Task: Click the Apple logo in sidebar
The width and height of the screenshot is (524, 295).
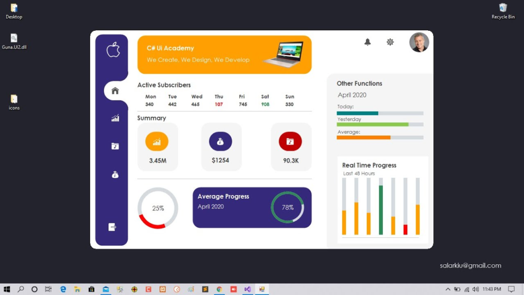Action: [113, 50]
